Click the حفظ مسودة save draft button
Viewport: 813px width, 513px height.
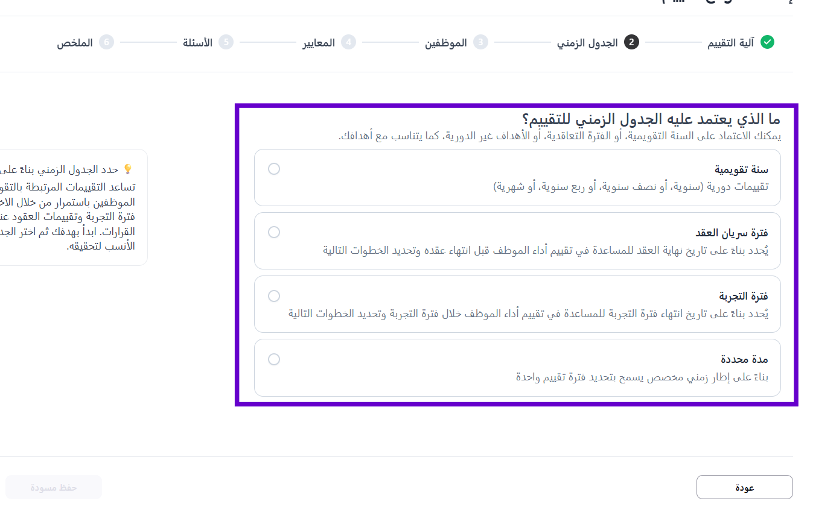coord(54,487)
